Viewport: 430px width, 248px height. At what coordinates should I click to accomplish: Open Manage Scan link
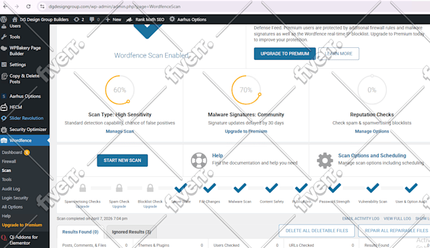[120, 131]
